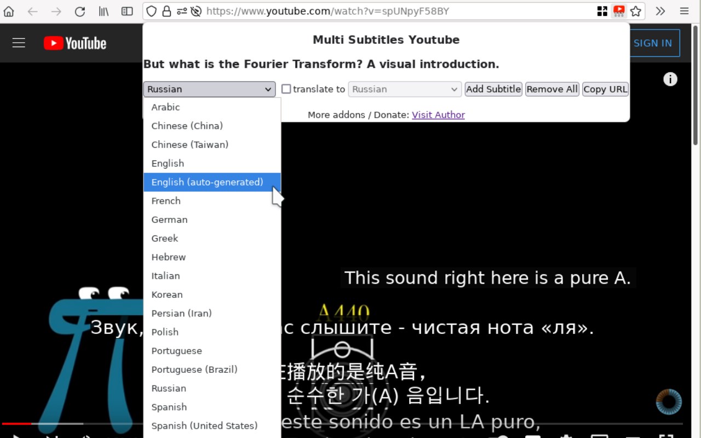Select Korean from the list

coord(212,295)
